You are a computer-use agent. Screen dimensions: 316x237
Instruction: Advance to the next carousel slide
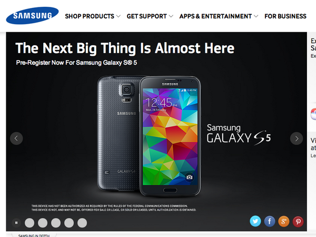[297, 139]
